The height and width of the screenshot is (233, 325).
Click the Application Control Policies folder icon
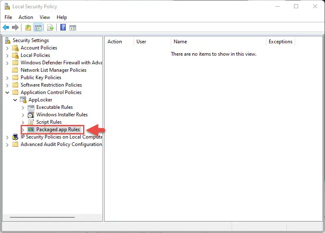pos(15,92)
